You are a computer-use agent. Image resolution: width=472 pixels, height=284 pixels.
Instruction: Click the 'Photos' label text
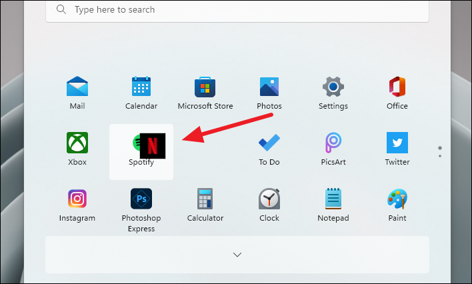269,106
